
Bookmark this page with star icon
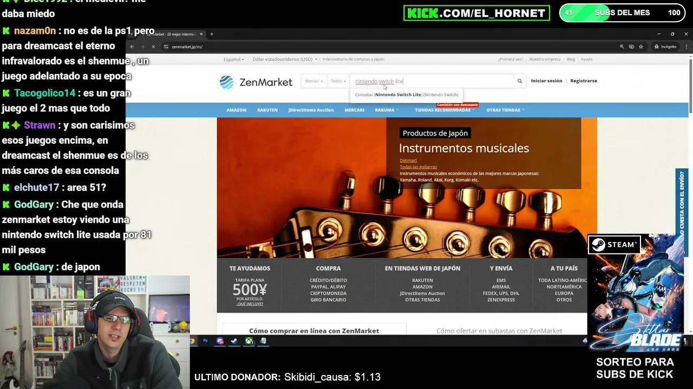(641, 46)
